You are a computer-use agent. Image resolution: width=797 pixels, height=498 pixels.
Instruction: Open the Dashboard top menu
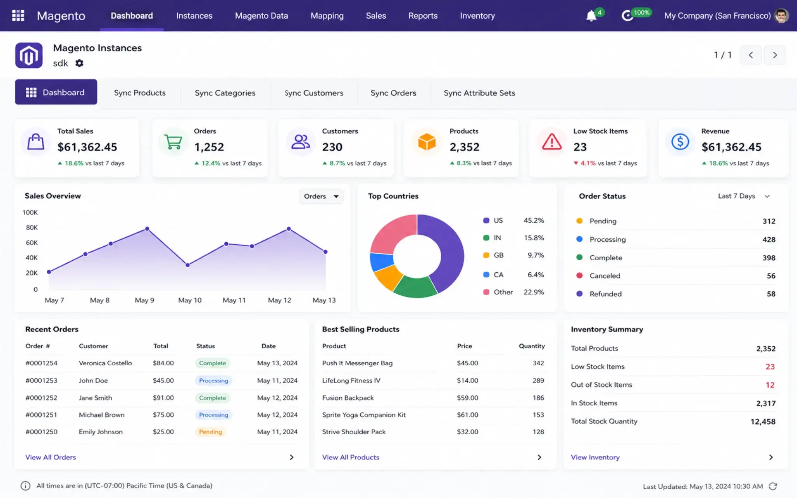132,16
